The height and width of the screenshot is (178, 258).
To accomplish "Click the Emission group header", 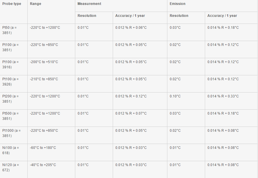I will [x=178, y=4].
